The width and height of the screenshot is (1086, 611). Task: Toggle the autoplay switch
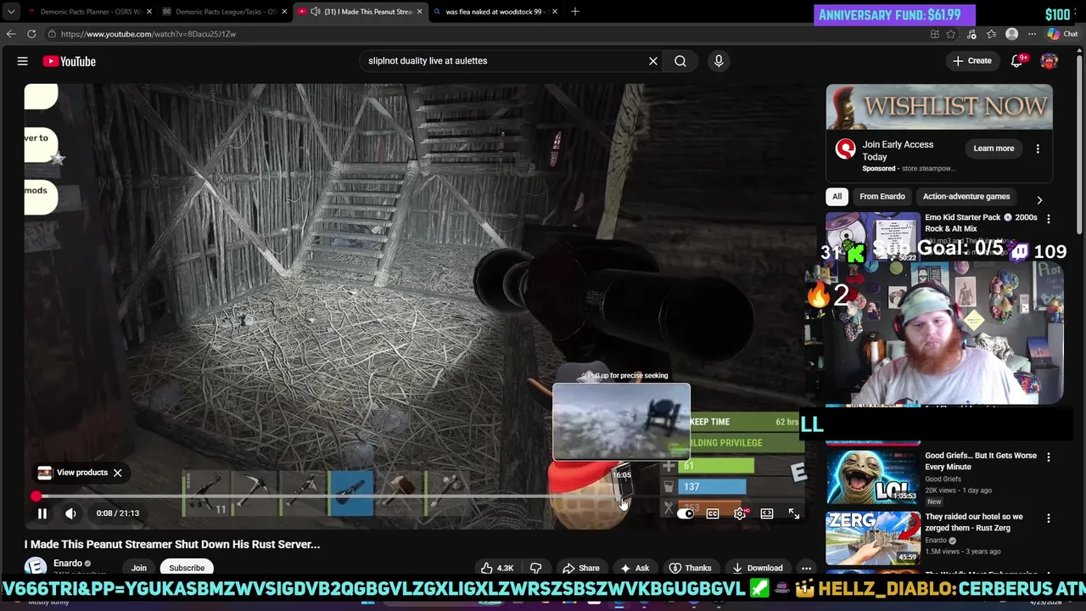[x=686, y=513]
